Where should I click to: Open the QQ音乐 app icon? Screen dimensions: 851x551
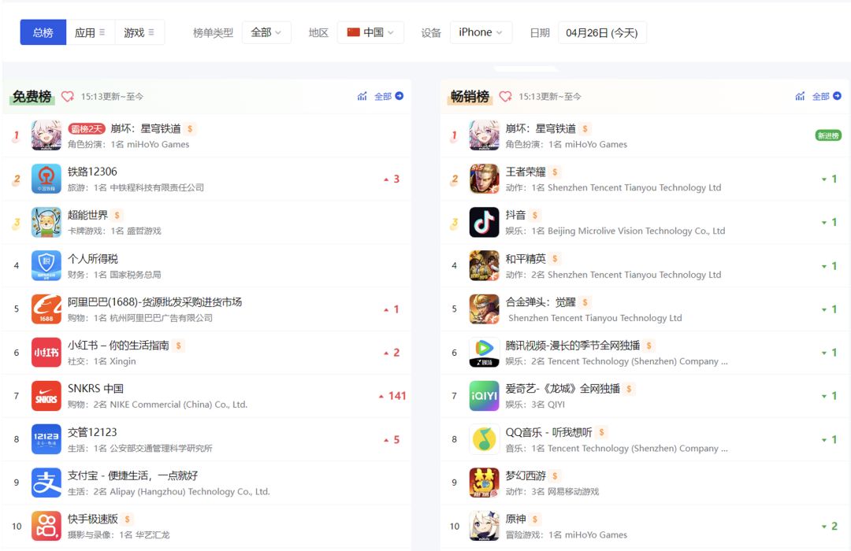click(484, 439)
